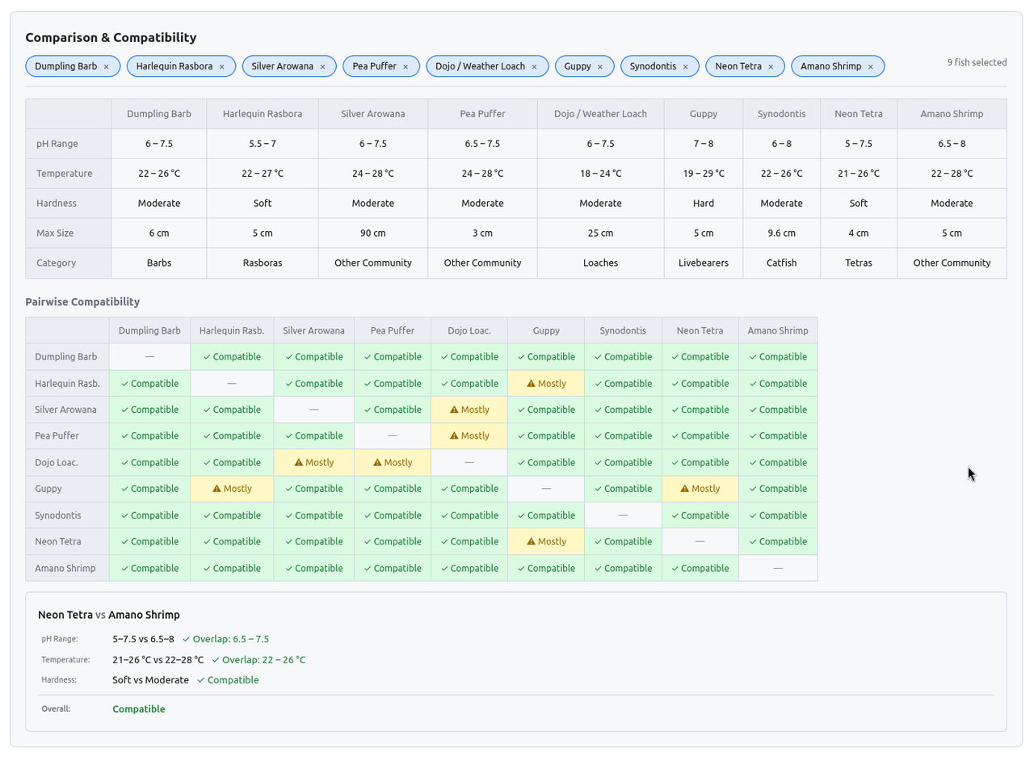Screen dimensions: 1034x761
Task: Open Pea Puffer row Dojo Loac. Mostly cell
Action: tap(469, 436)
